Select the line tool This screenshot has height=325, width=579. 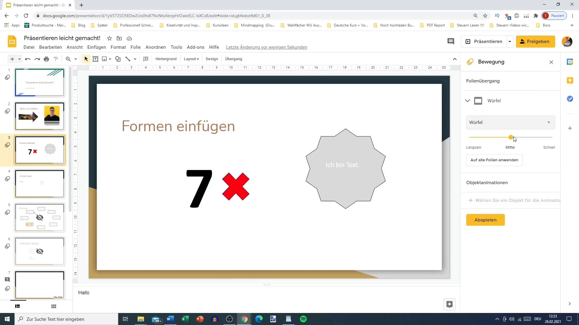click(x=128, y=59)
